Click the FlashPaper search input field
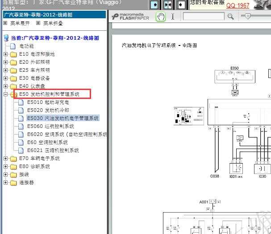271x234 pixels. click(204, 16)
